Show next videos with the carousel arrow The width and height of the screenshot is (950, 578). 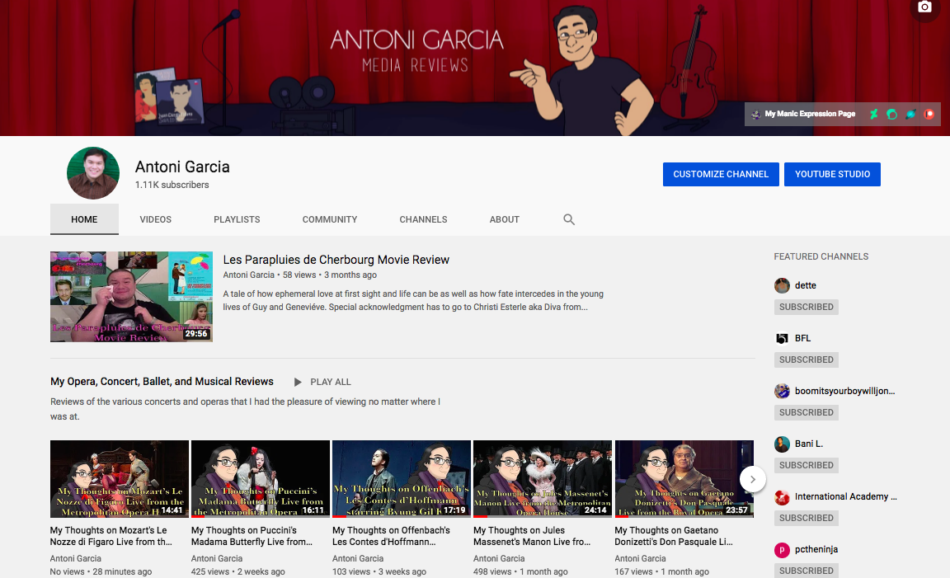pyautogui.click(x=752, y=479)
